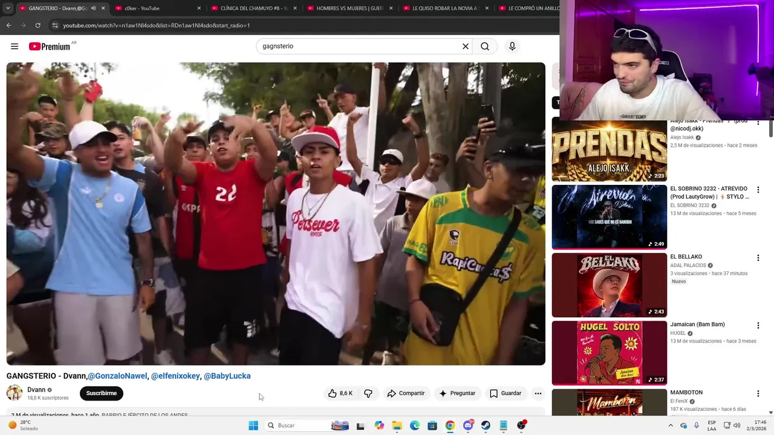Mute the GANGSTERIO tab audio icon
The width and height of the screenshot is (774, 435).
click(93, 8)
